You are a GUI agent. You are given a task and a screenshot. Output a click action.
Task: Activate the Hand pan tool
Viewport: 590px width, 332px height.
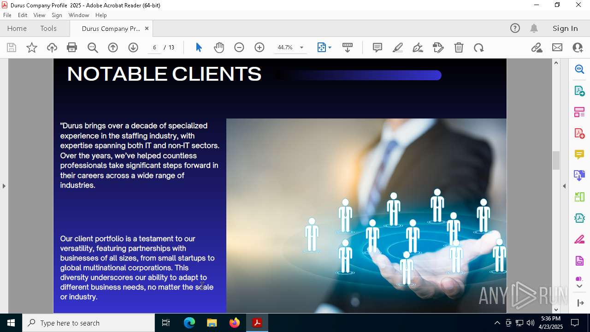[x=219, y=47]
